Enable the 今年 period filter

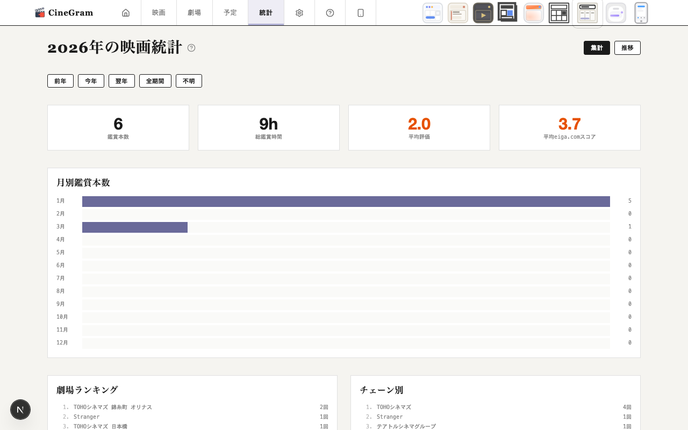[x=91, y=81]
